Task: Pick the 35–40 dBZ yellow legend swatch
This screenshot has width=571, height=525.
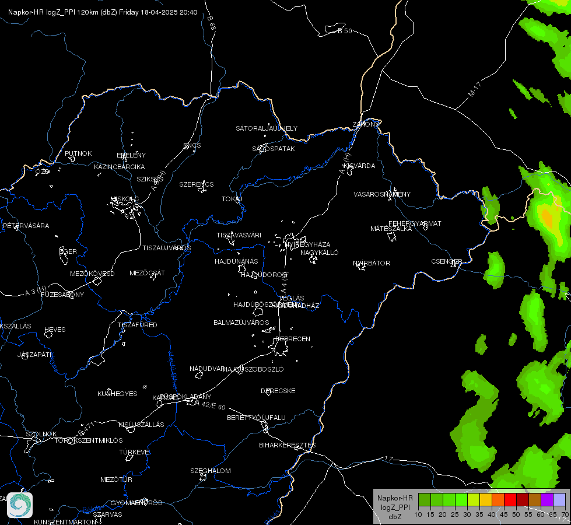Action: coord(486,500)
